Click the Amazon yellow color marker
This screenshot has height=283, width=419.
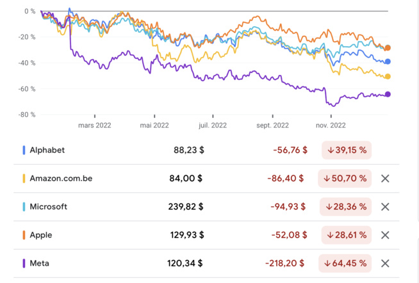(x=24, y=179)
